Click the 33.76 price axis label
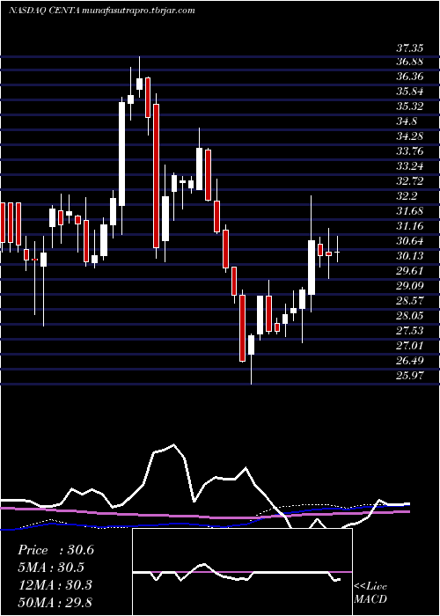This screenshot has height=616, width=440. [410, 151]
